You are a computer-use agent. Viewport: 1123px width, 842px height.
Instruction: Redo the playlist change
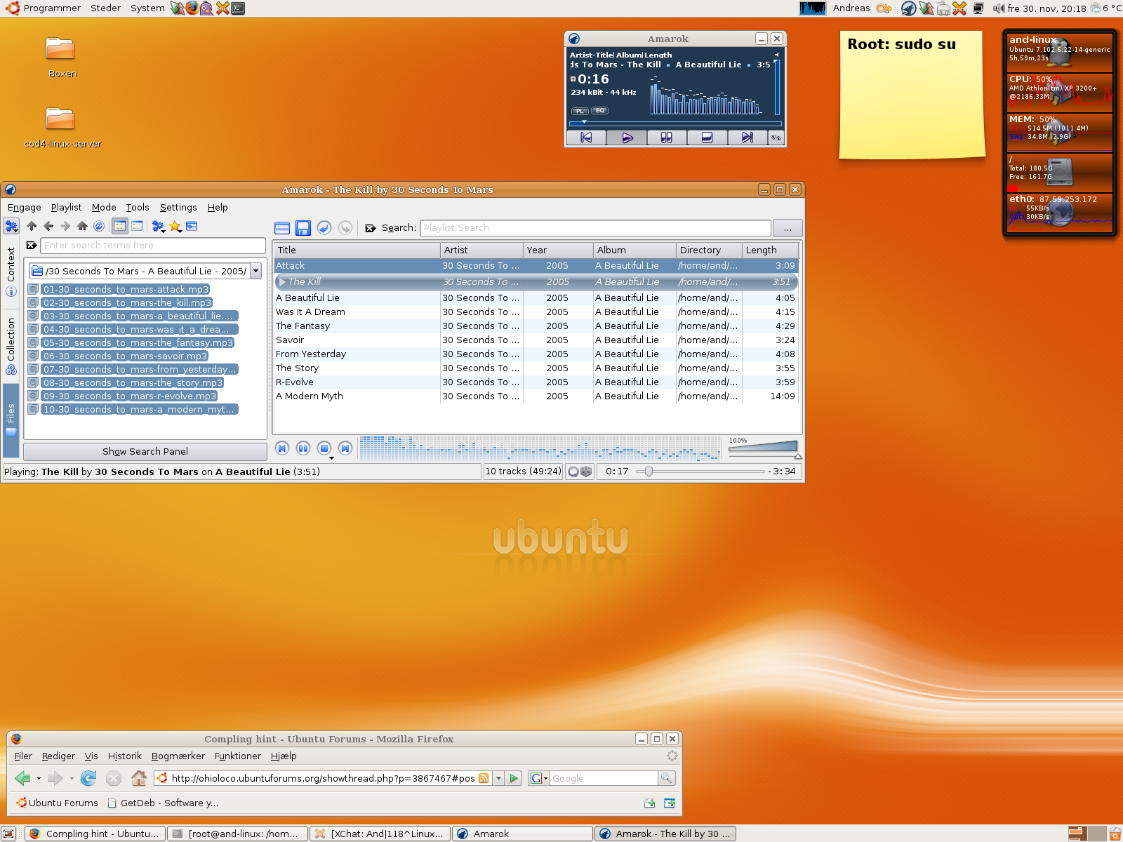[345, 227]
